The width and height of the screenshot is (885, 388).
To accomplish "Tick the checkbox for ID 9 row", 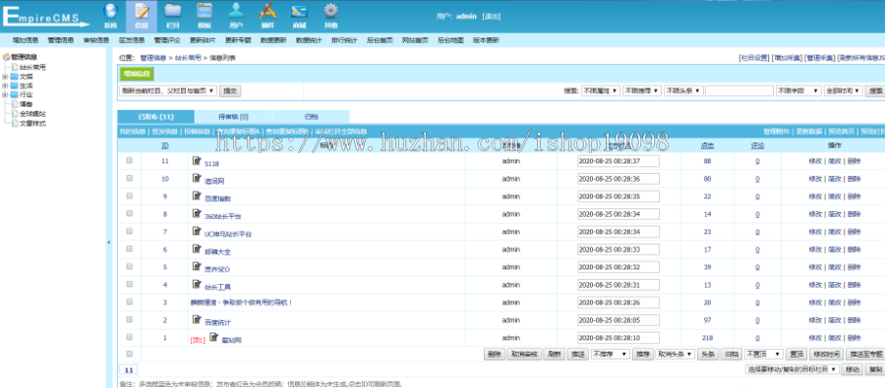I will [129, 195].
